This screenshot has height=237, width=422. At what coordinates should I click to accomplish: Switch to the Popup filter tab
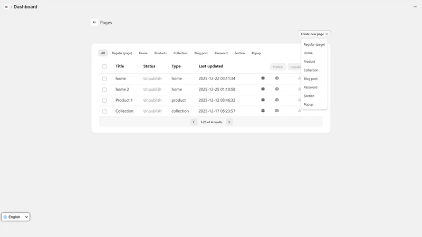[x=256, y=53]
